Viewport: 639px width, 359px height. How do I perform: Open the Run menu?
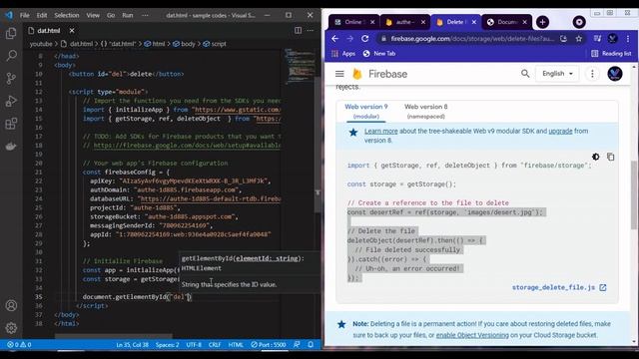click(x=128, y=15)
